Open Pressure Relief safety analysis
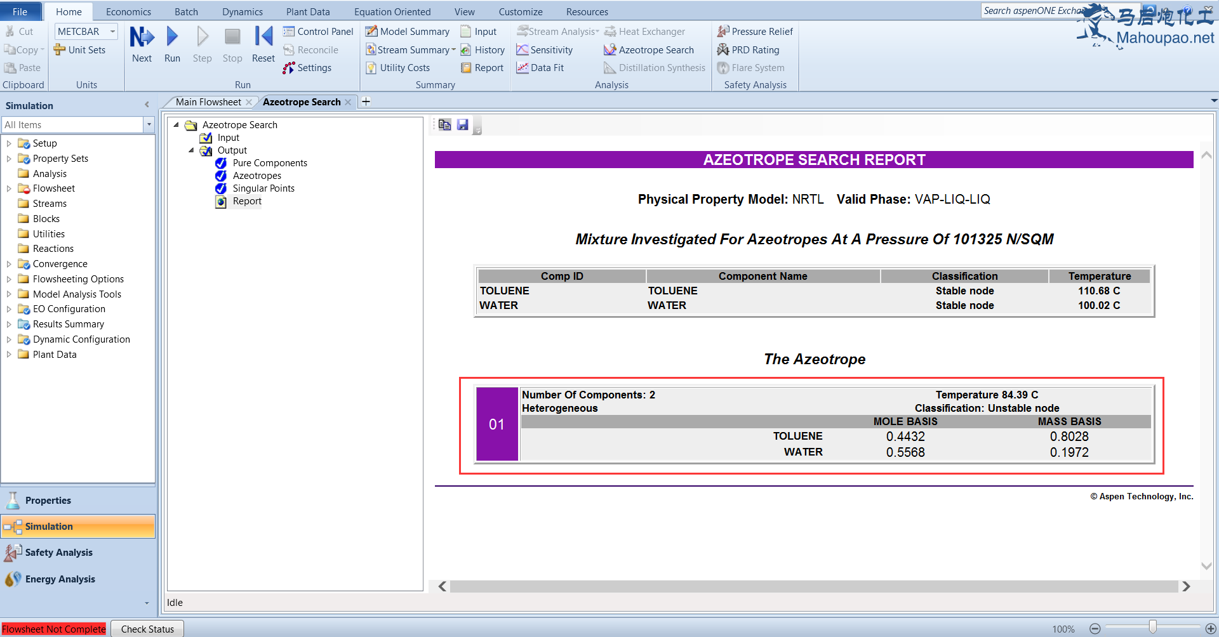 755,31
